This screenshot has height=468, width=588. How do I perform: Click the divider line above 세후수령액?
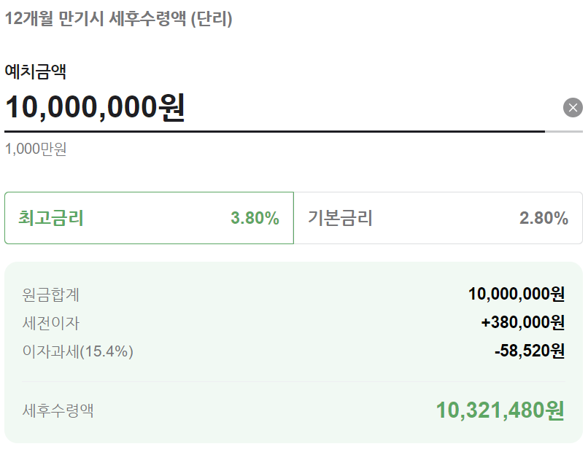coord(293,381)
